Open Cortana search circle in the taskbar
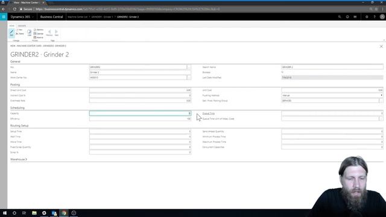 tap(14, 213)
